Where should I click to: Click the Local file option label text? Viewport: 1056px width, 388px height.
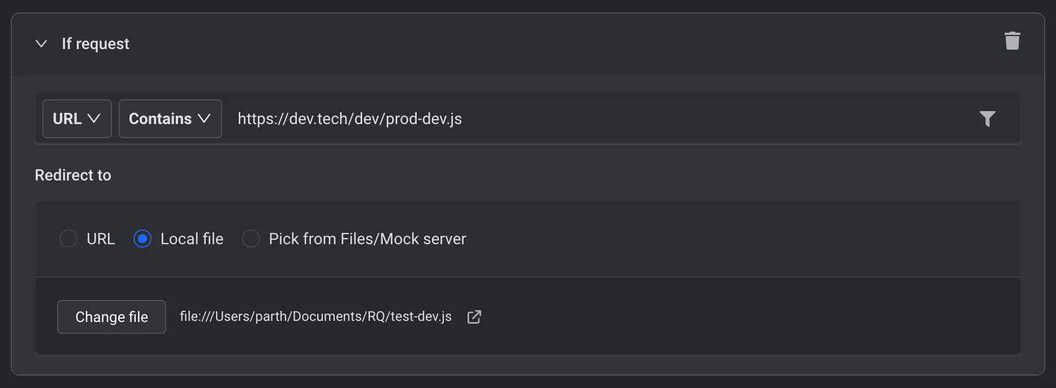tap(192, 239)
